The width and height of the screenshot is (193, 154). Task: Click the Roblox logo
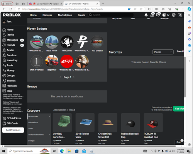pyautogui.click(x=12, y=15)
